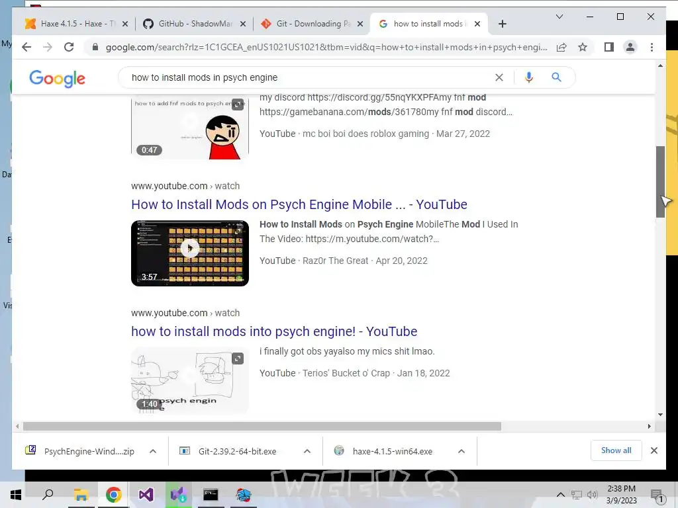
Task: Play the 3:57 Psych Engine Mobile video thumbnail
Action: pyautogui.click(x=190, y=253)
